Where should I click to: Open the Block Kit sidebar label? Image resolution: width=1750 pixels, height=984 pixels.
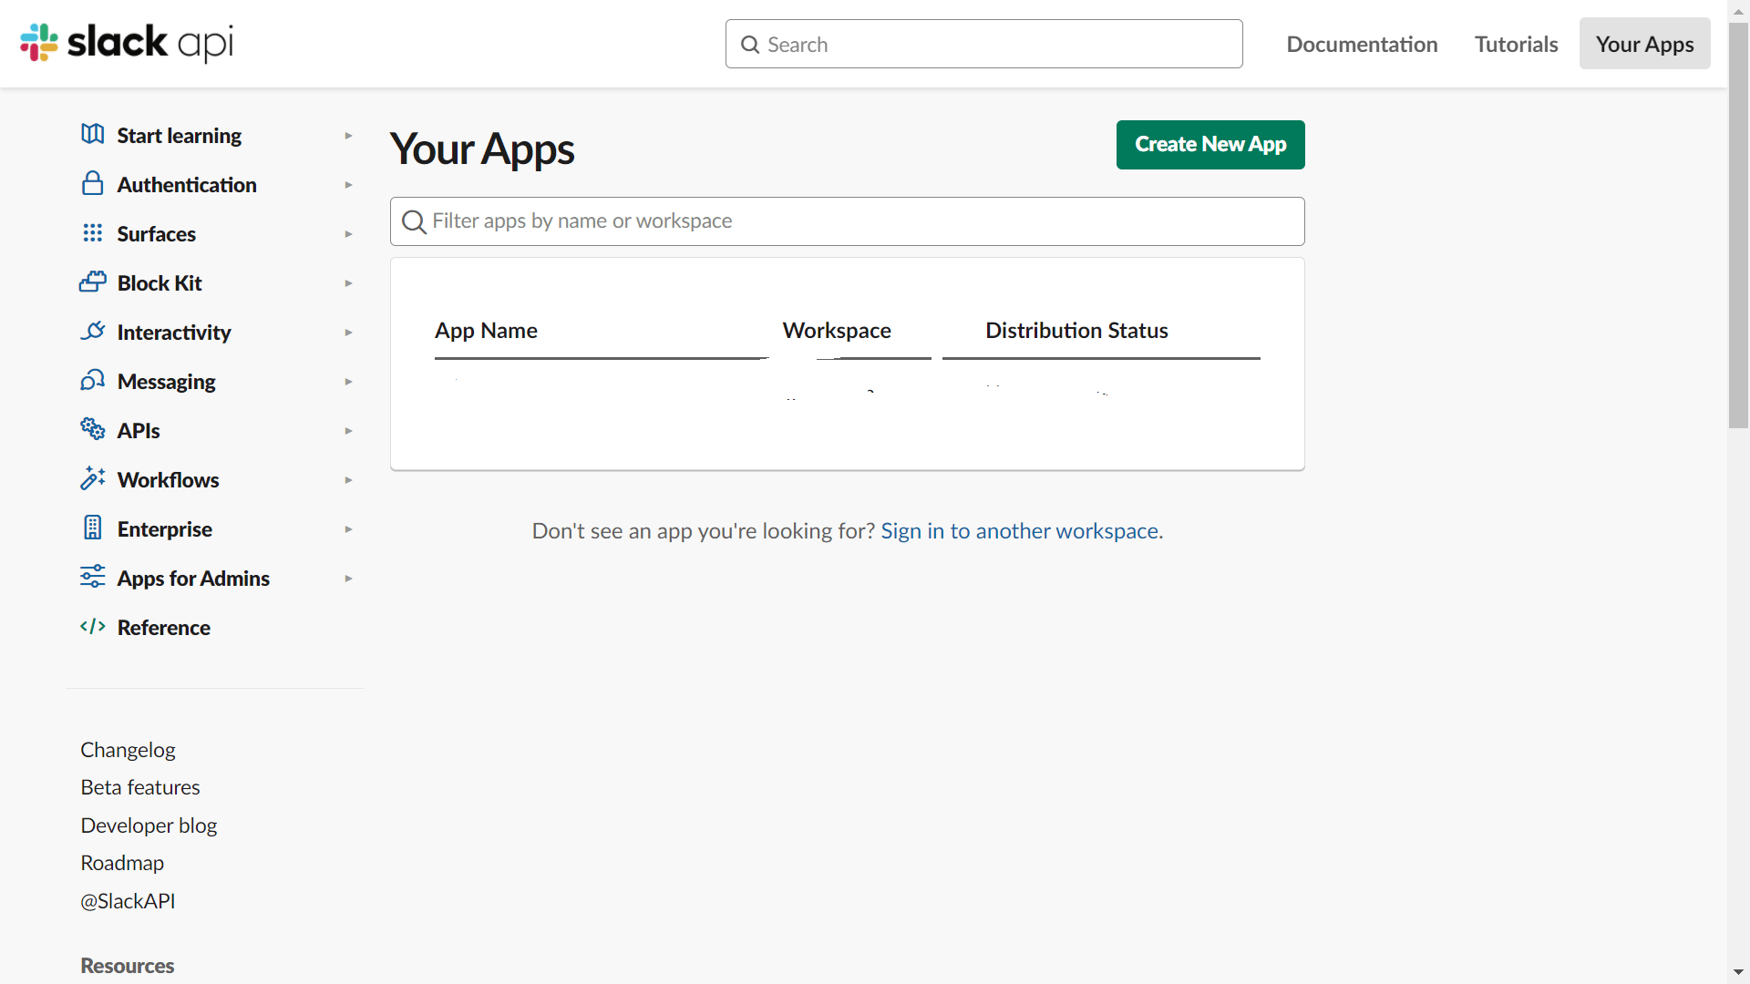pos(160,283)
